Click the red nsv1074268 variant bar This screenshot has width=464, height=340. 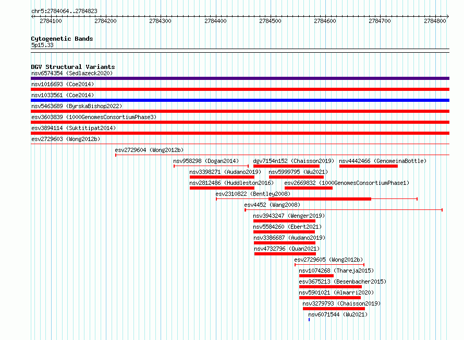(316, 276)
